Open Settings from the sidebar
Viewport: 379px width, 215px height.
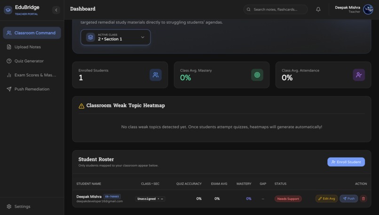pos(32,207)
